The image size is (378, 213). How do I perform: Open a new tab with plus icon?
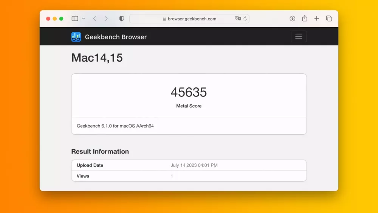point(316,19)
